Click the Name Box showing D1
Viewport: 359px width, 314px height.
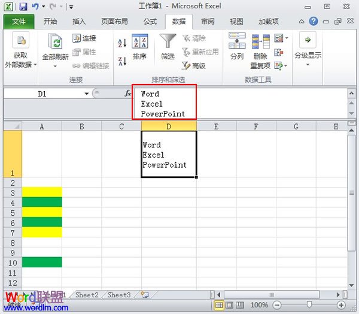(42, 93)
